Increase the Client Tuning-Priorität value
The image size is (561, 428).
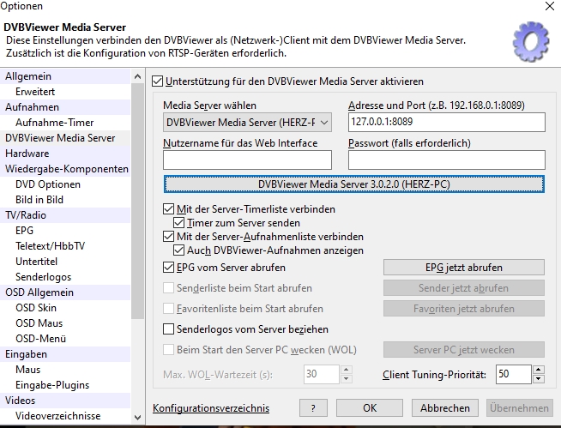(x=538, y=370)
